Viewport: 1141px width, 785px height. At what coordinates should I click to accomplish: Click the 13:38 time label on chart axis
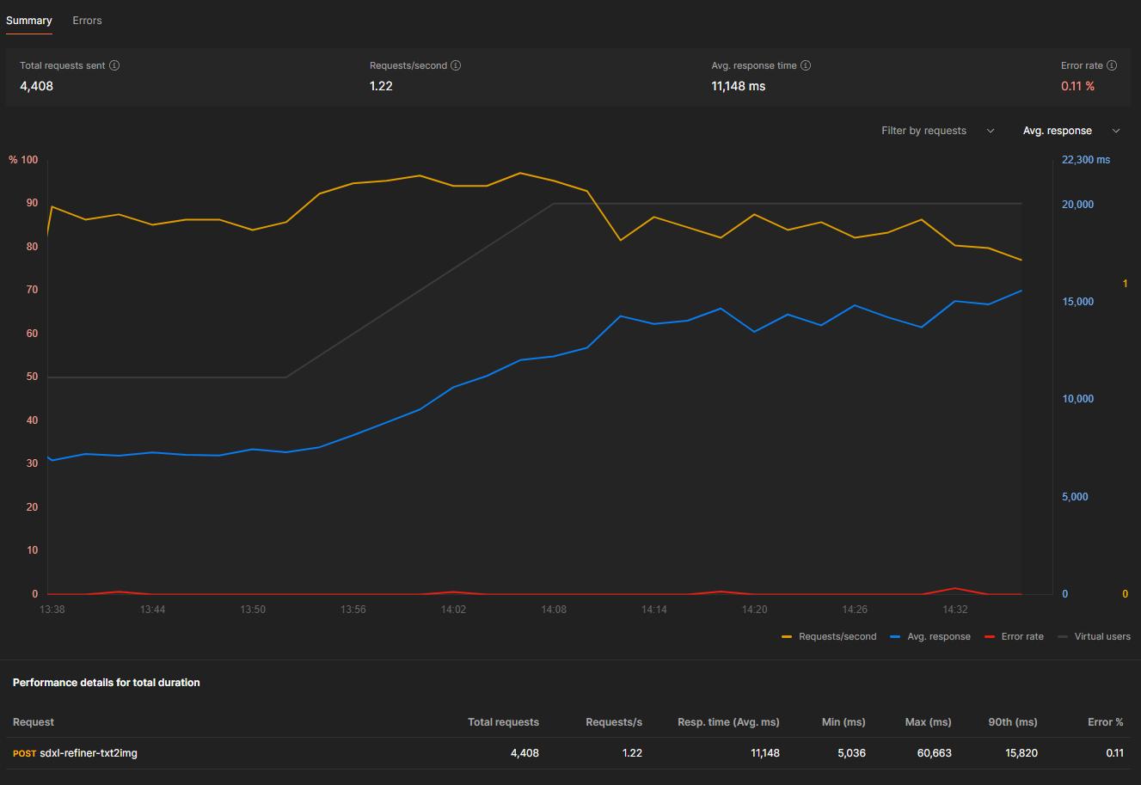(x=52, y=610)
